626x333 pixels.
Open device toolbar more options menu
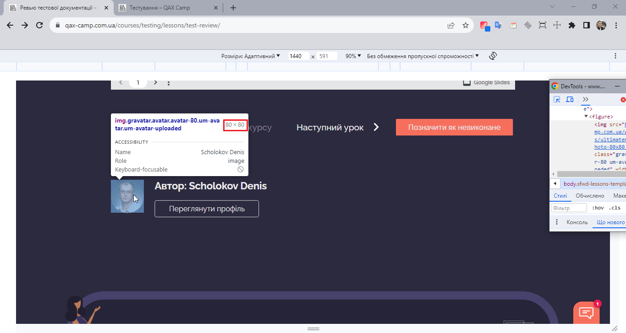point(615,56)
